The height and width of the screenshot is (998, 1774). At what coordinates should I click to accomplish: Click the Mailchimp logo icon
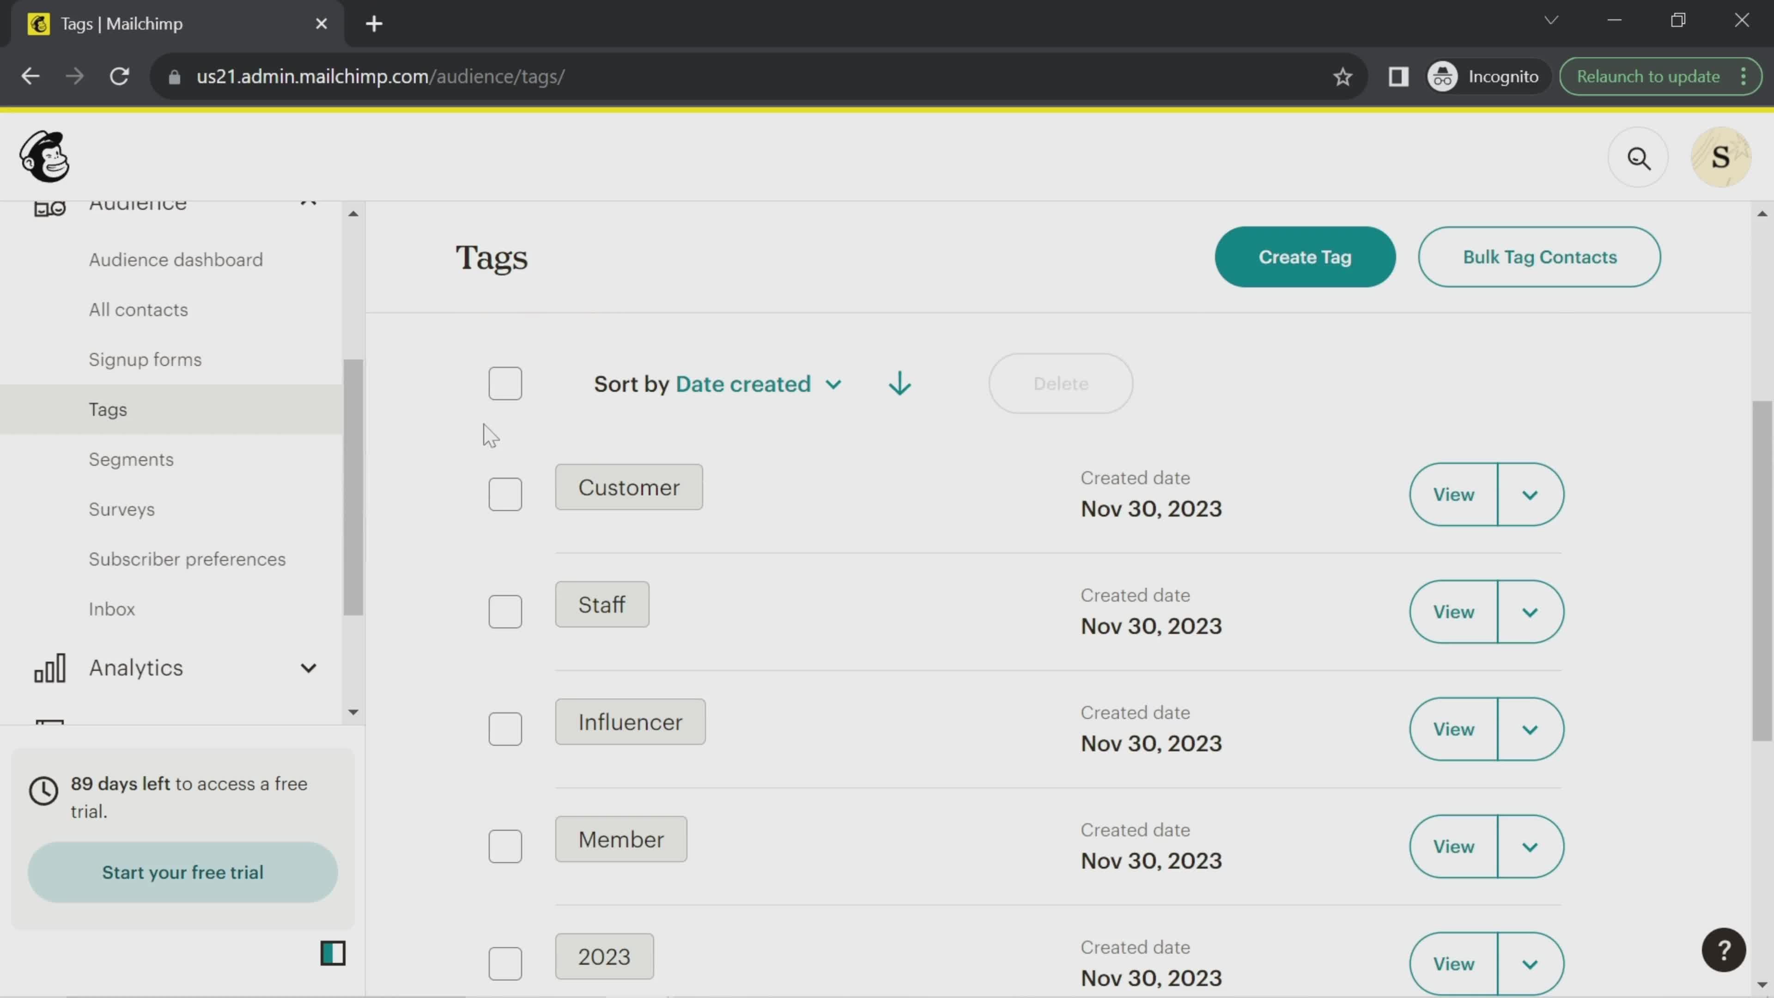(44, 157)
